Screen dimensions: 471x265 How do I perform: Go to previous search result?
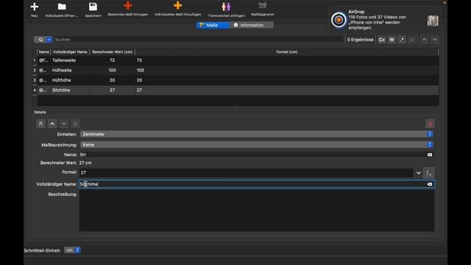[424, 39]
